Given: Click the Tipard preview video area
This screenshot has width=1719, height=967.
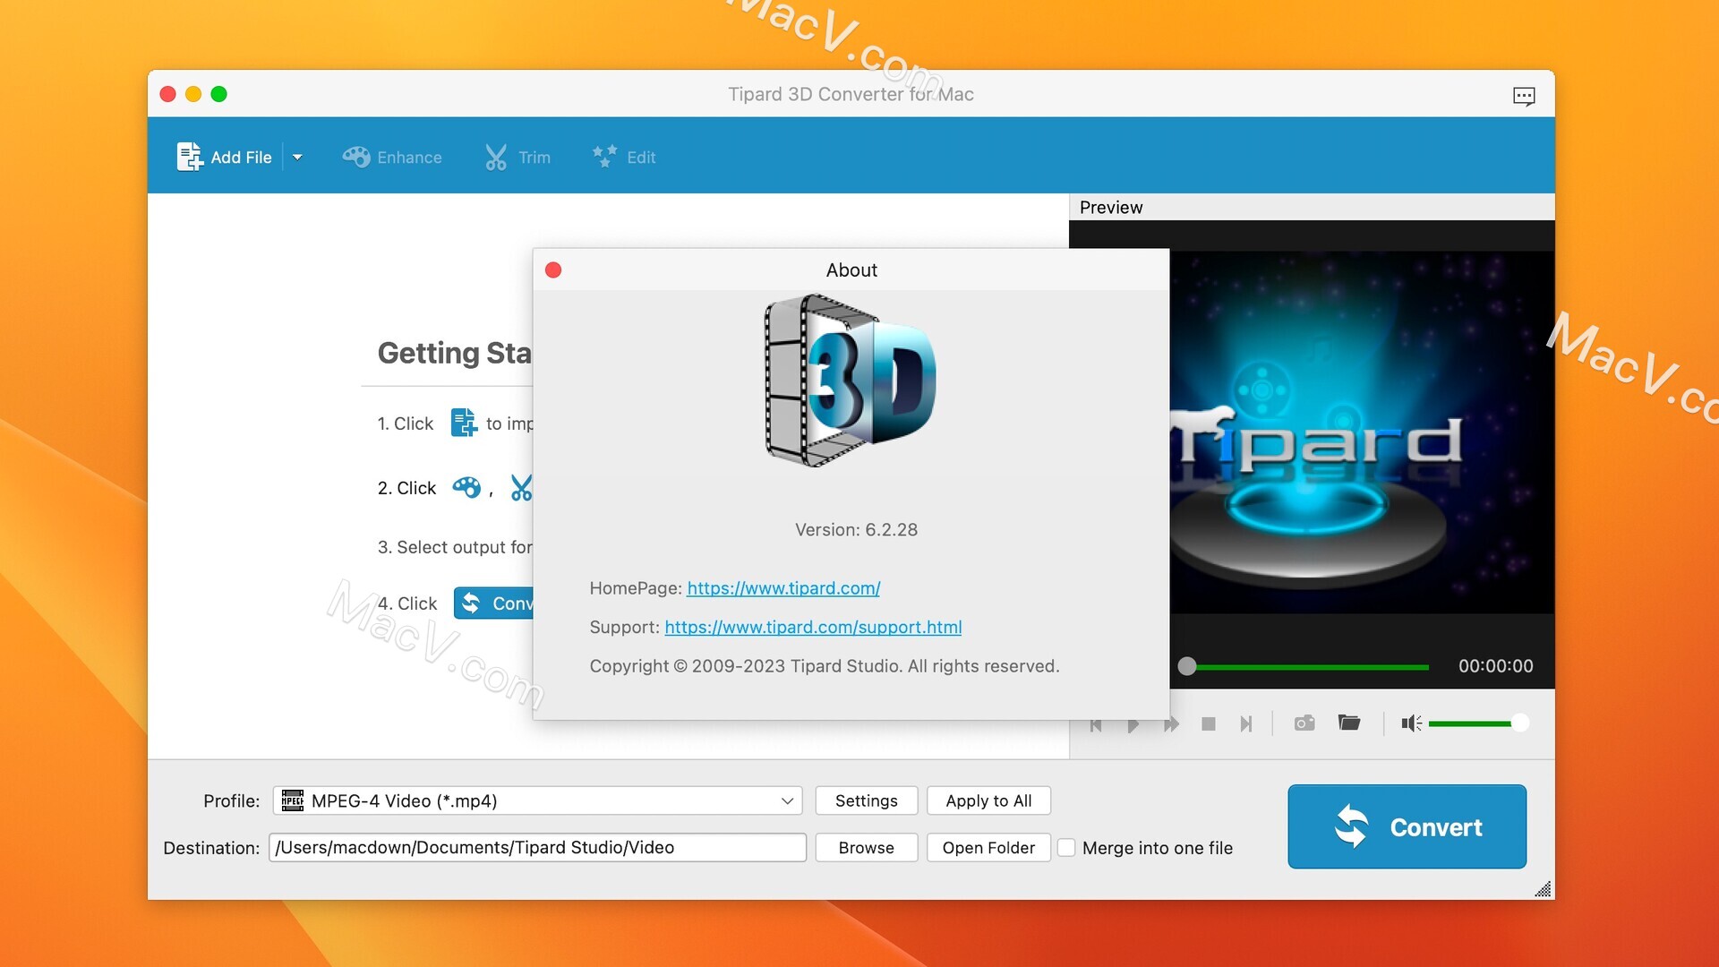Looking at the screenshot, I should (1362, 432).
